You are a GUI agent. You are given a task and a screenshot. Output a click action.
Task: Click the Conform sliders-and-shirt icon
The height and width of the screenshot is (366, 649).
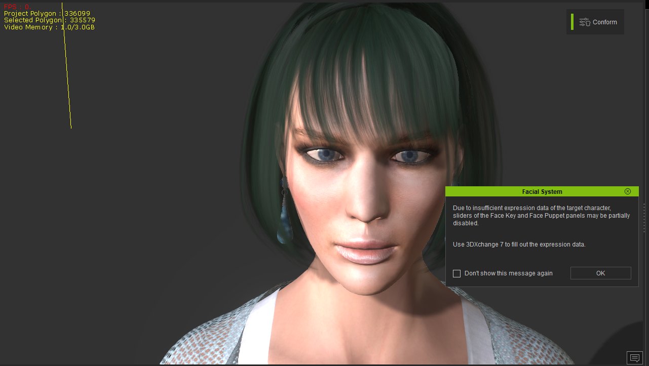pos(585,22)
